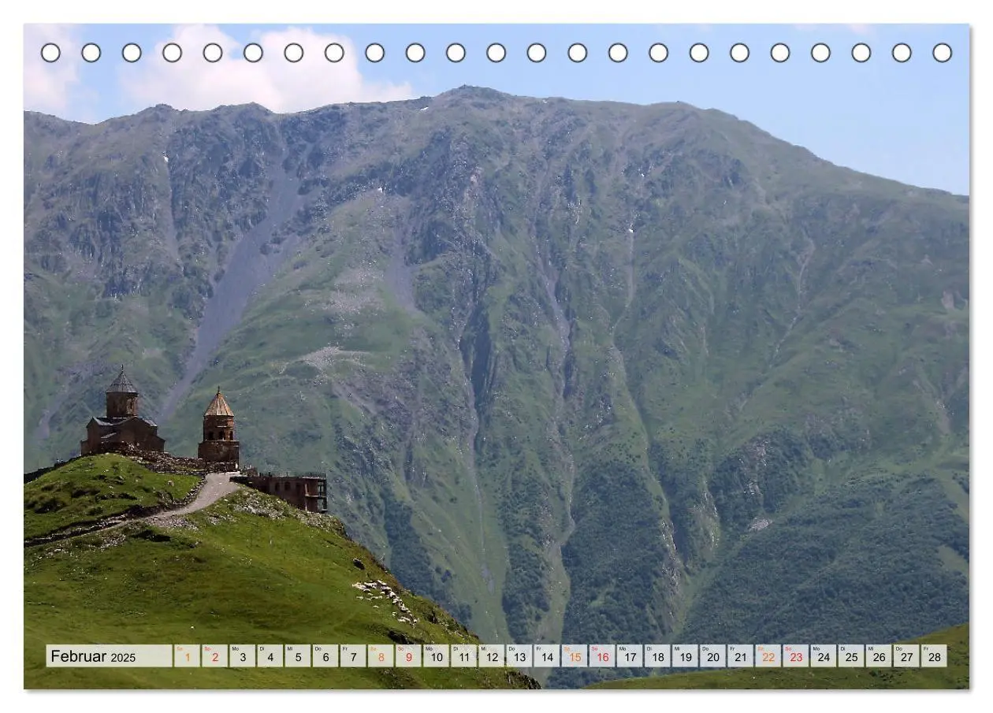Select orange Saturday 22 cell
This screenshot has width=993, height=713.
point(768,656)
